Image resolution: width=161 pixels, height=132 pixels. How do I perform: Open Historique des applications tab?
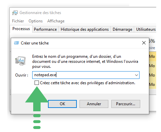pyautogui.click(x=85, y=29)
